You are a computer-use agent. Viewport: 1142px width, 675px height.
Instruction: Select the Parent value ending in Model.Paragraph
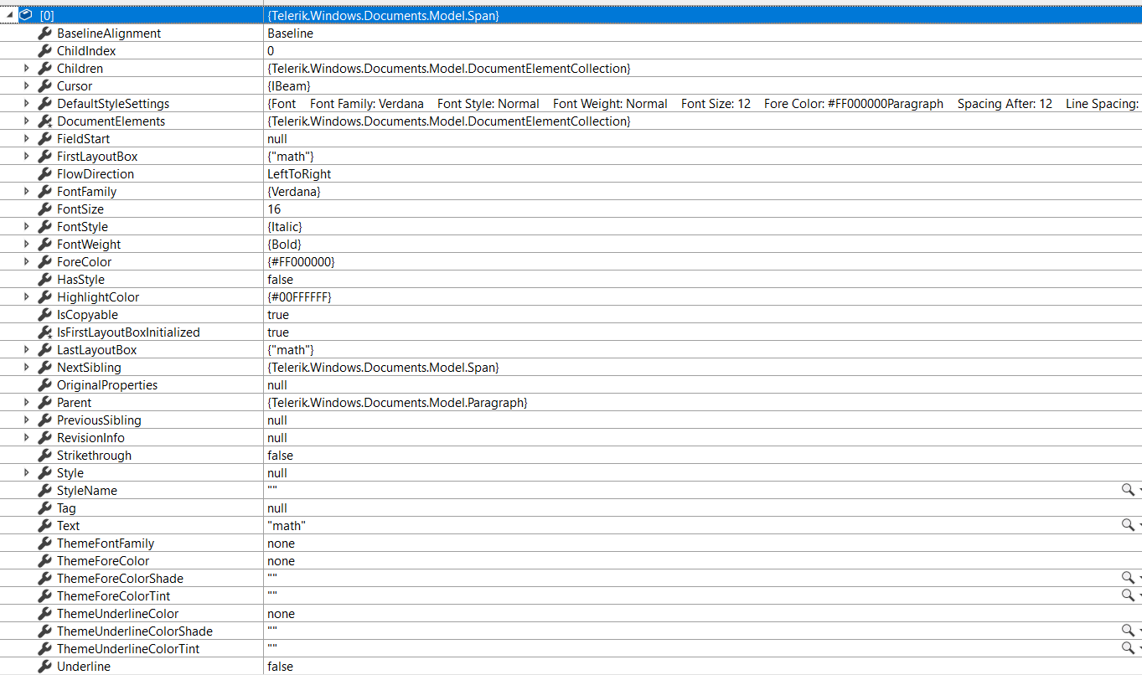(397, 403)
